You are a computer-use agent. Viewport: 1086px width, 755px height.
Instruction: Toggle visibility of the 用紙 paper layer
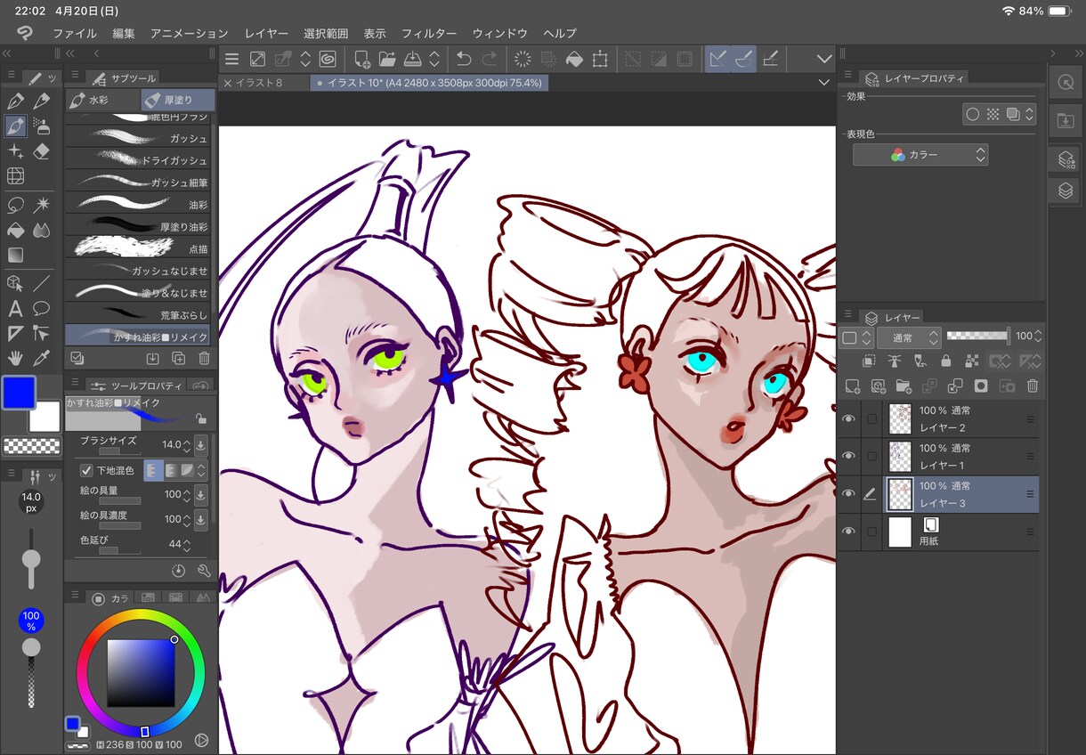point(848,532)
